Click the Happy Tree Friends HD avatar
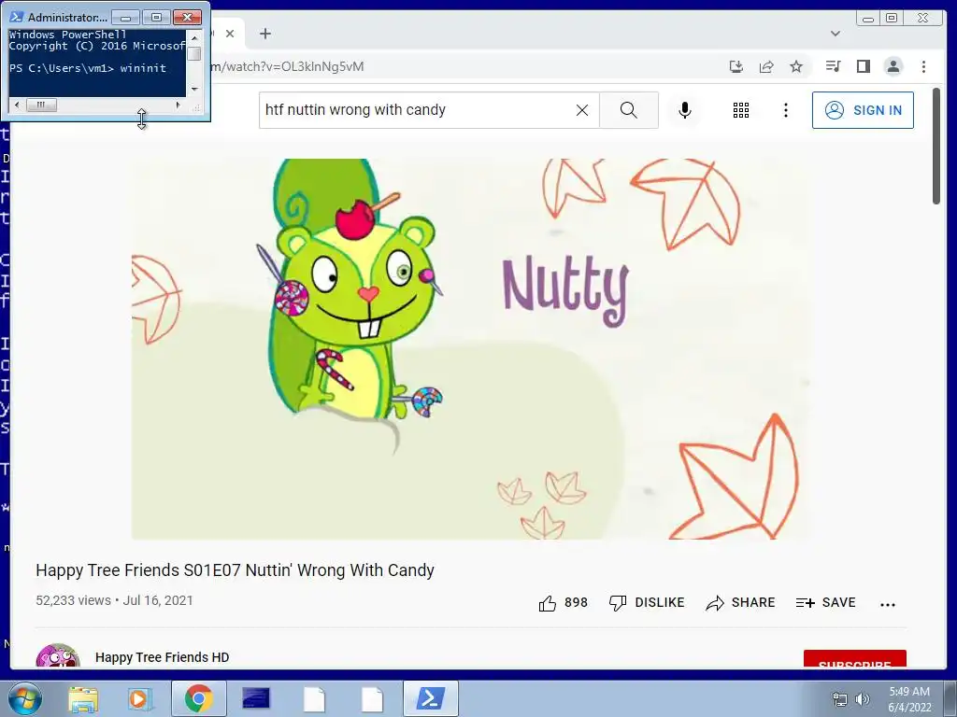This screenshot has width=957, height=717. point(58,656)
